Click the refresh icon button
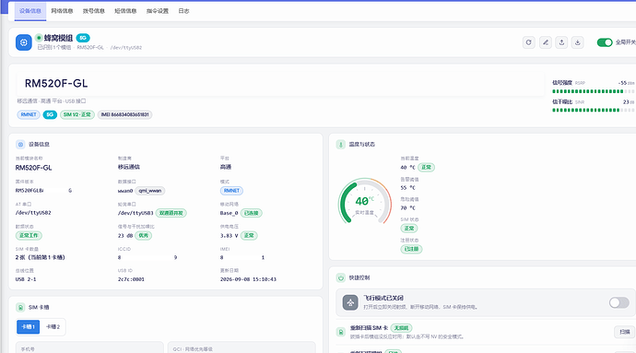 (x=528, y=42)
